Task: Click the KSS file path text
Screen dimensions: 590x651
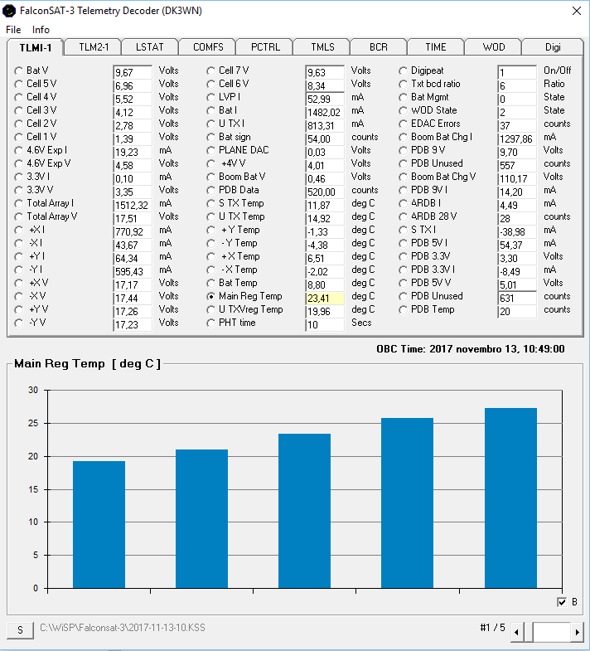Action: click(x=123, y=627)
